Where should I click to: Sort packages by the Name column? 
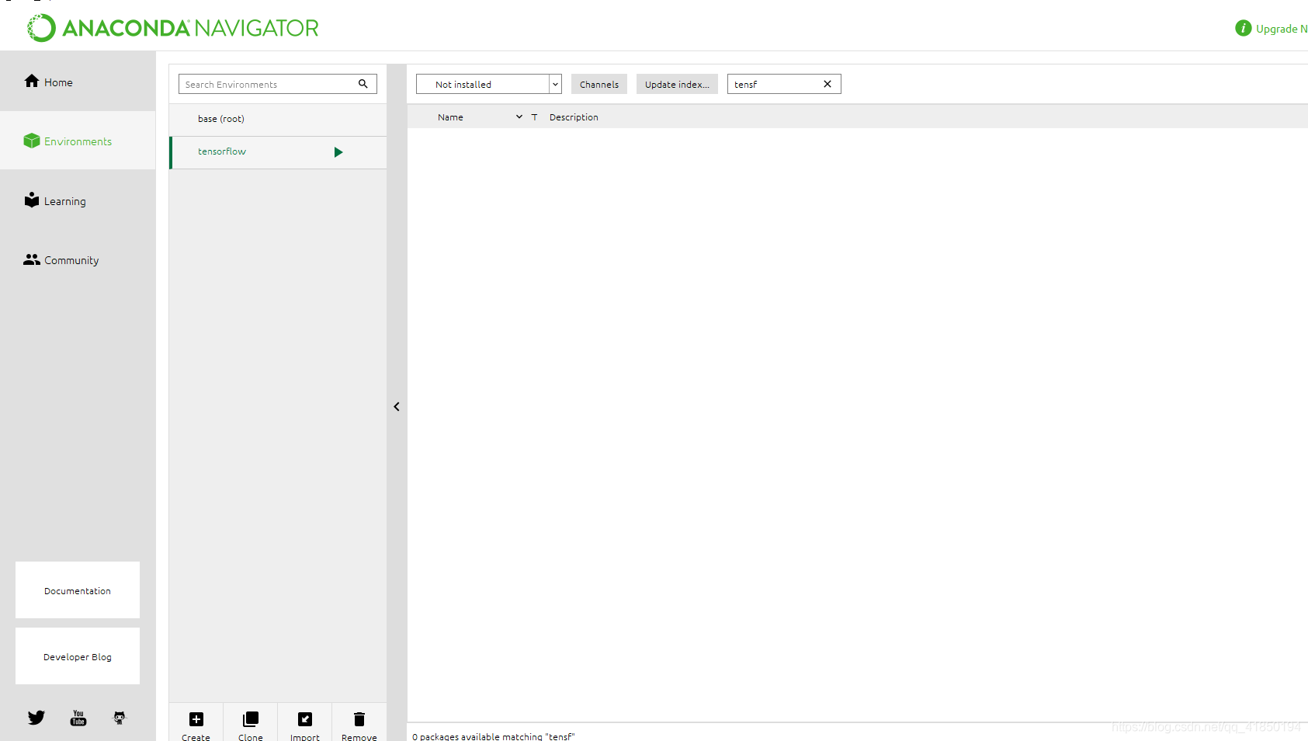450,117
